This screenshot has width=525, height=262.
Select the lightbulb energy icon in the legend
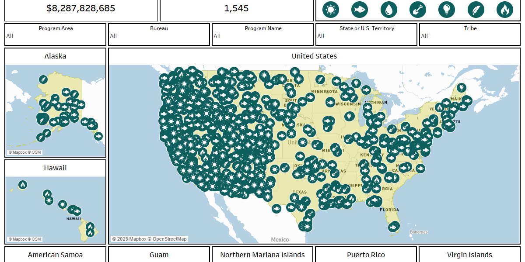tap(447, 9)
